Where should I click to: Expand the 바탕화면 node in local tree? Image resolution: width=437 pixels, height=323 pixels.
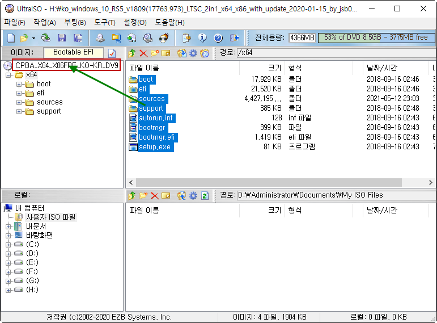click(x=8, y=236)
